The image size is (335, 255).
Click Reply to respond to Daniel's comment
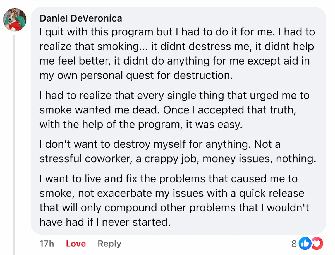click(109, 243)
